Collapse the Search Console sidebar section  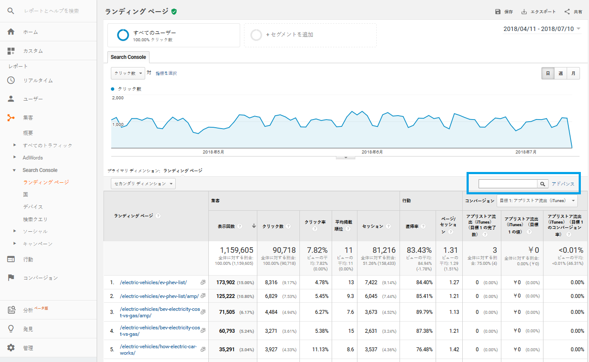point(14,170)
